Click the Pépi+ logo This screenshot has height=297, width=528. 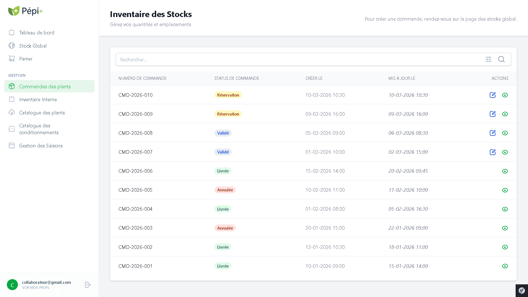click(x=25, y=11)
